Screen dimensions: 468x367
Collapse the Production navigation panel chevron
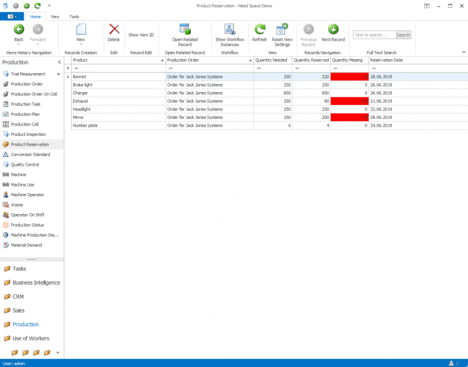click(x=59, y=62)
